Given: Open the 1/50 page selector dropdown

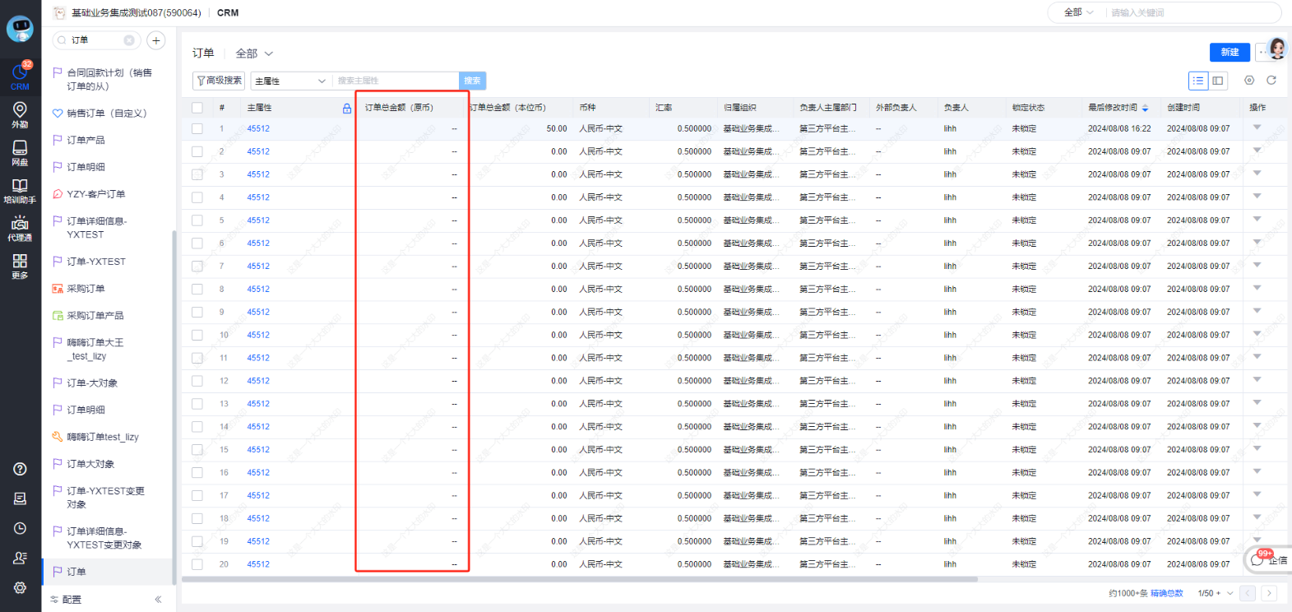Looking at the screenshot, I should click(x=1216, y=593).
